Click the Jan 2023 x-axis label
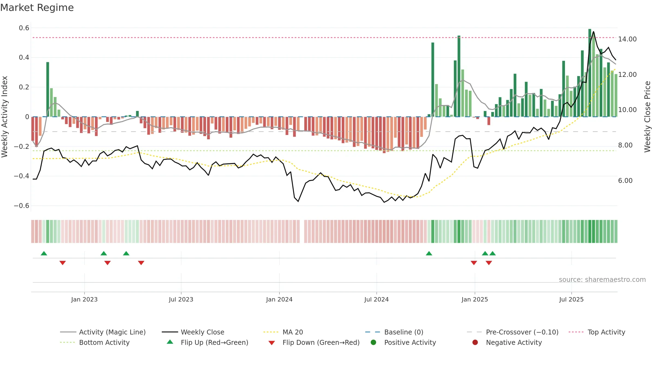The height and width of the screenshot is (368, 655). (x=84, y=299)
